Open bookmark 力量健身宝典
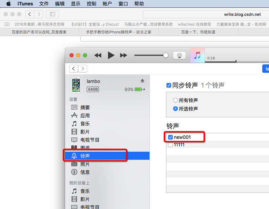The image size is (269, 209). pos(241,24)
